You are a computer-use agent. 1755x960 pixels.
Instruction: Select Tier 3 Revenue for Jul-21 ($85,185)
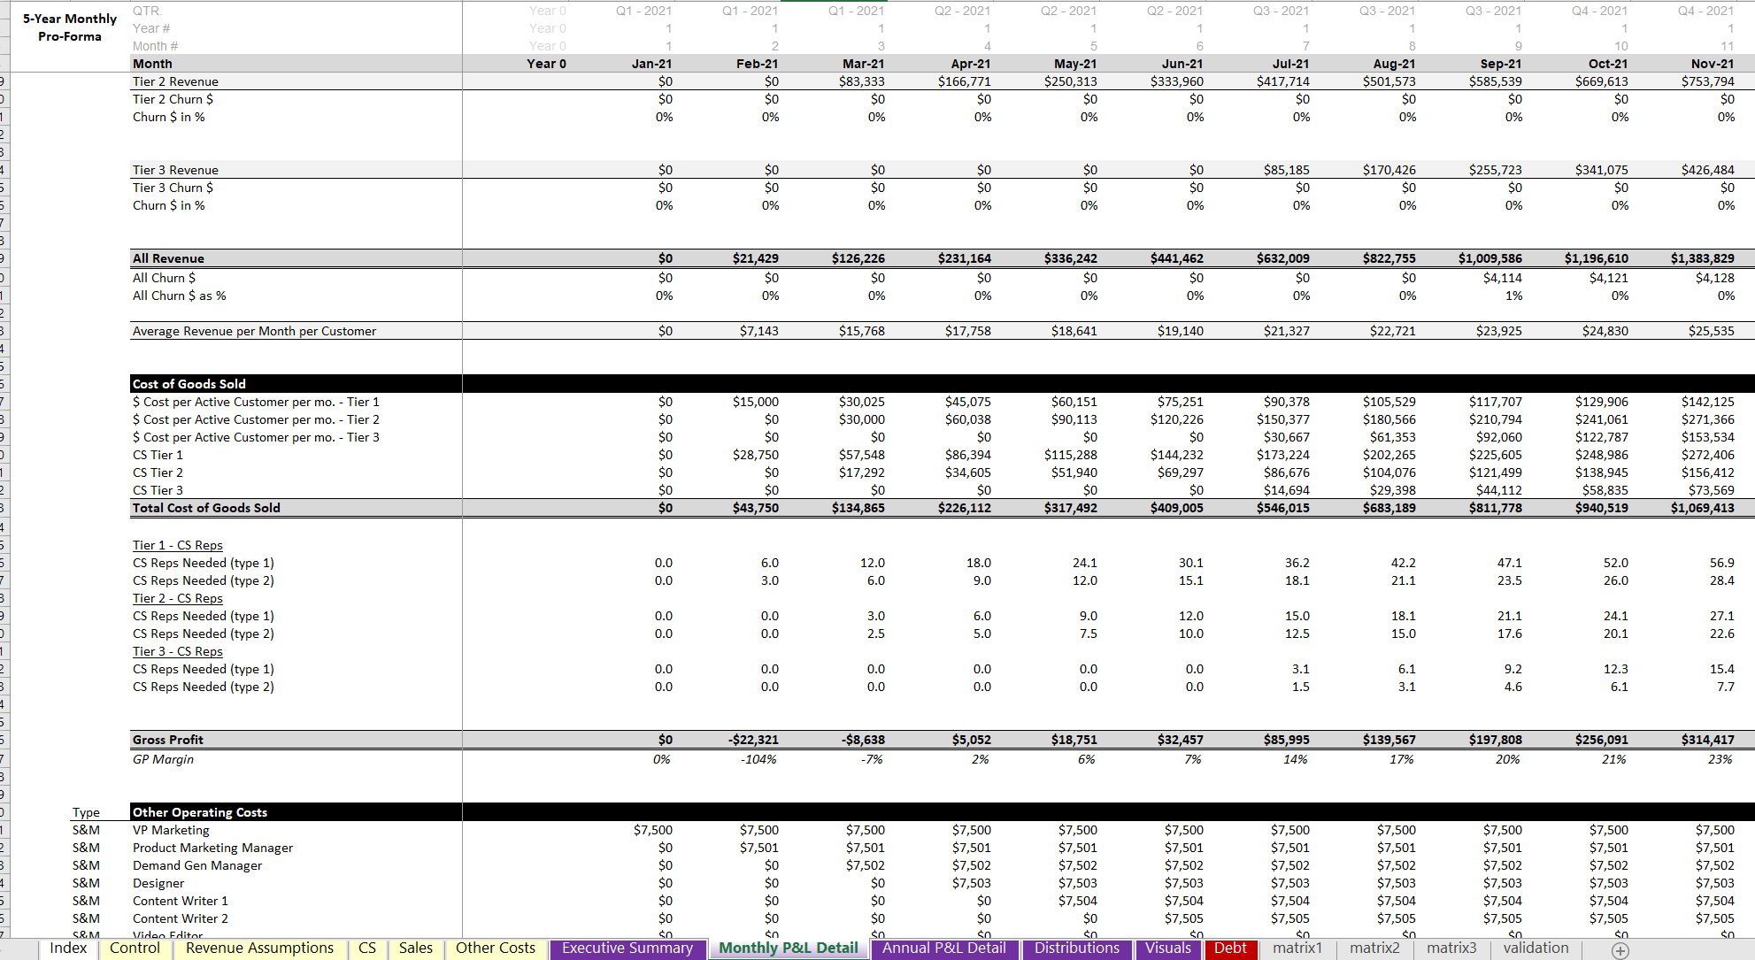coord(1286,170)
